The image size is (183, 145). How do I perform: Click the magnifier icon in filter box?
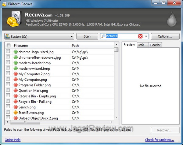tap(103, 36)
